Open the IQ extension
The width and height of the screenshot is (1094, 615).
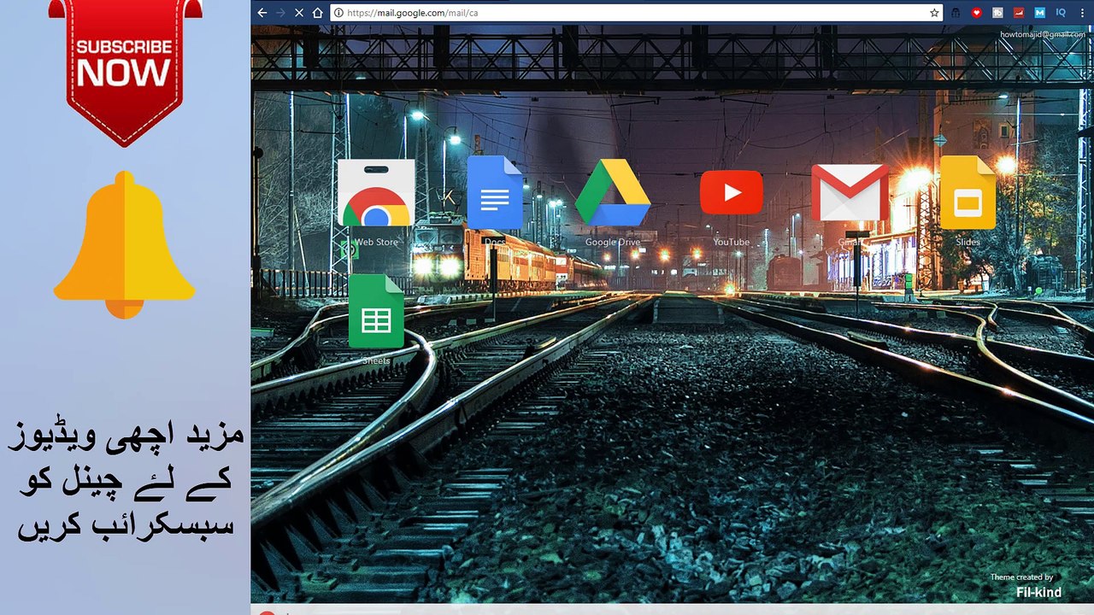pos(1061,13)
